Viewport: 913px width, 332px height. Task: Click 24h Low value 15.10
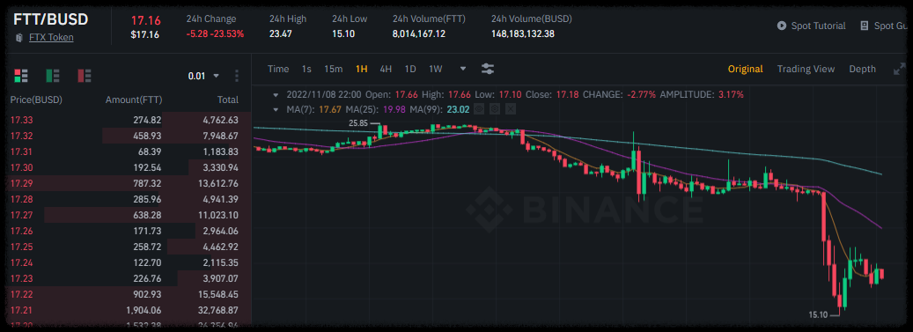(x=342, y=33)
